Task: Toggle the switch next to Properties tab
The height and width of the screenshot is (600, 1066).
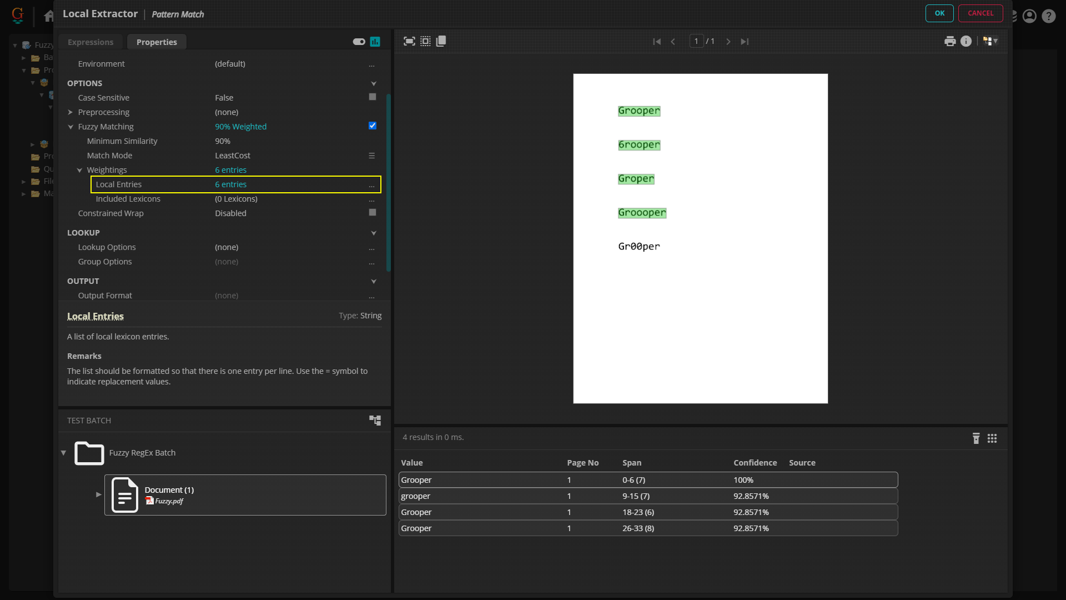Action: pyautogui.click(x=359, y=42)
